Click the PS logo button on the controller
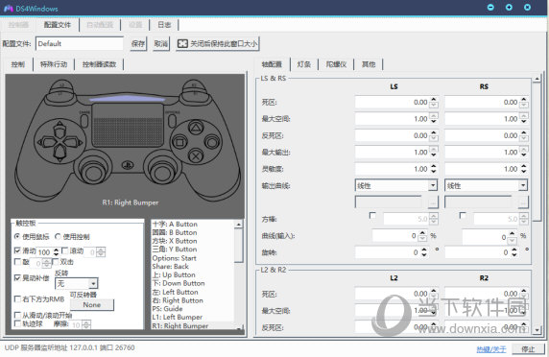The image size is (549, 357). [128, 165]
